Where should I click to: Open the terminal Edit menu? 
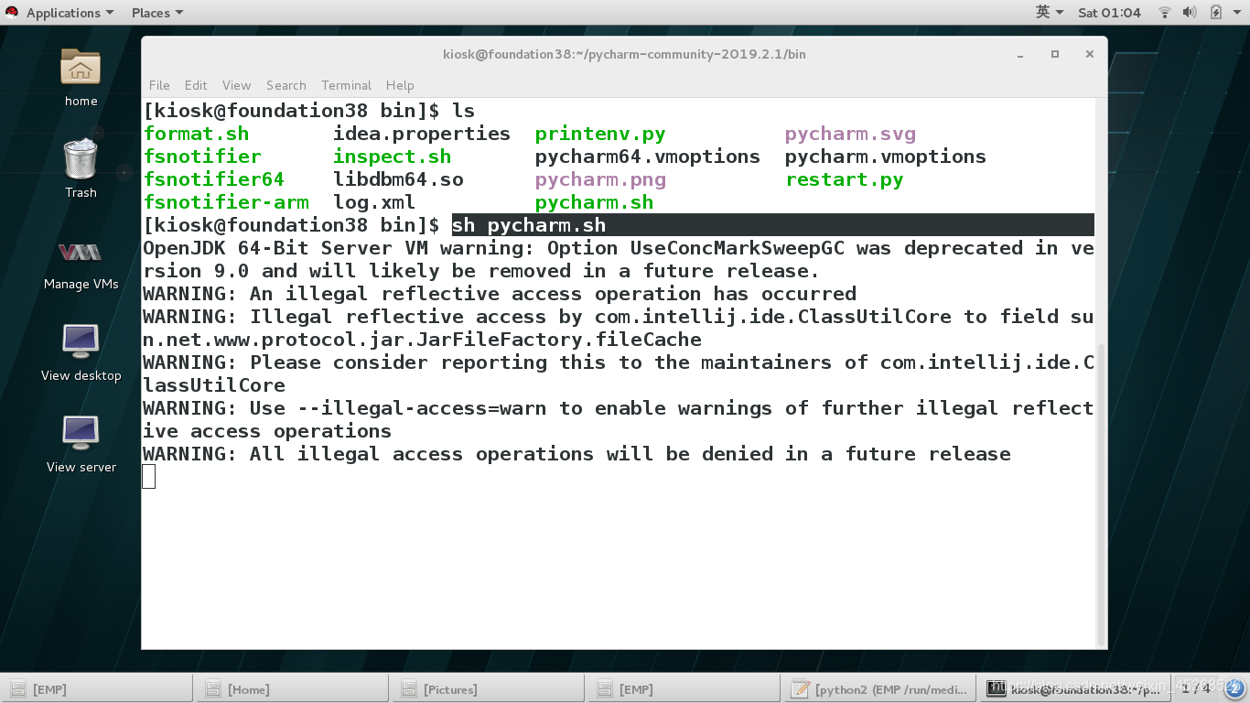click(196, 85)
